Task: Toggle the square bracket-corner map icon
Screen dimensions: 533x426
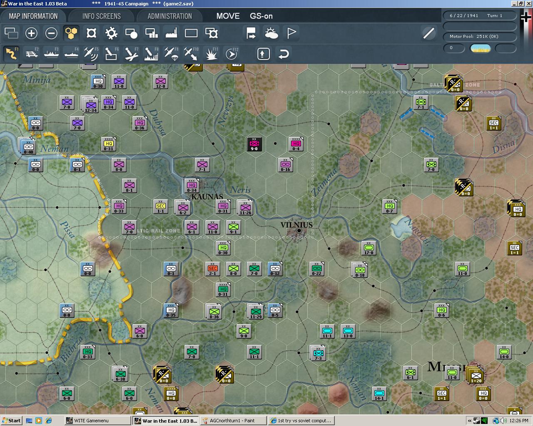Action: tap(91, 33)
